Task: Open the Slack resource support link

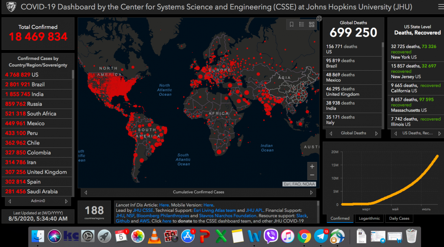Action: (x=302, y=216)
